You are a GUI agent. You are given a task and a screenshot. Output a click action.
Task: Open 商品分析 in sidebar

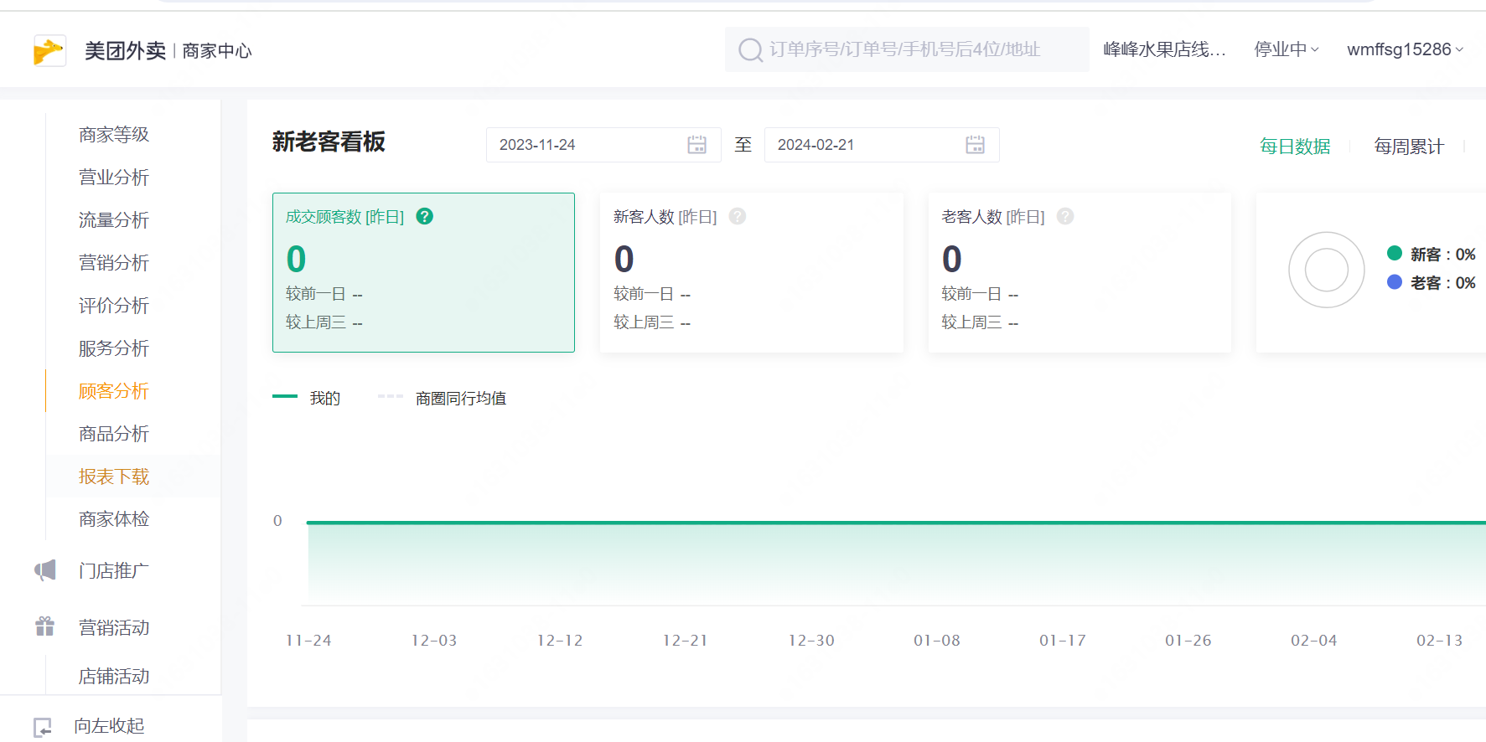[x=114, y=434]
